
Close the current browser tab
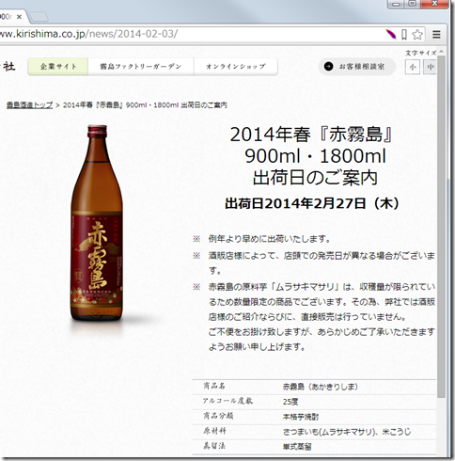pyautogui.click(x=19, y=17)
